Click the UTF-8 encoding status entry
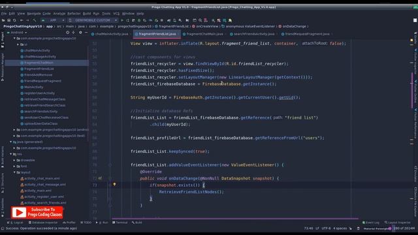Image resolution: width=418 pixels, height=235 pixels. (326, 228)
